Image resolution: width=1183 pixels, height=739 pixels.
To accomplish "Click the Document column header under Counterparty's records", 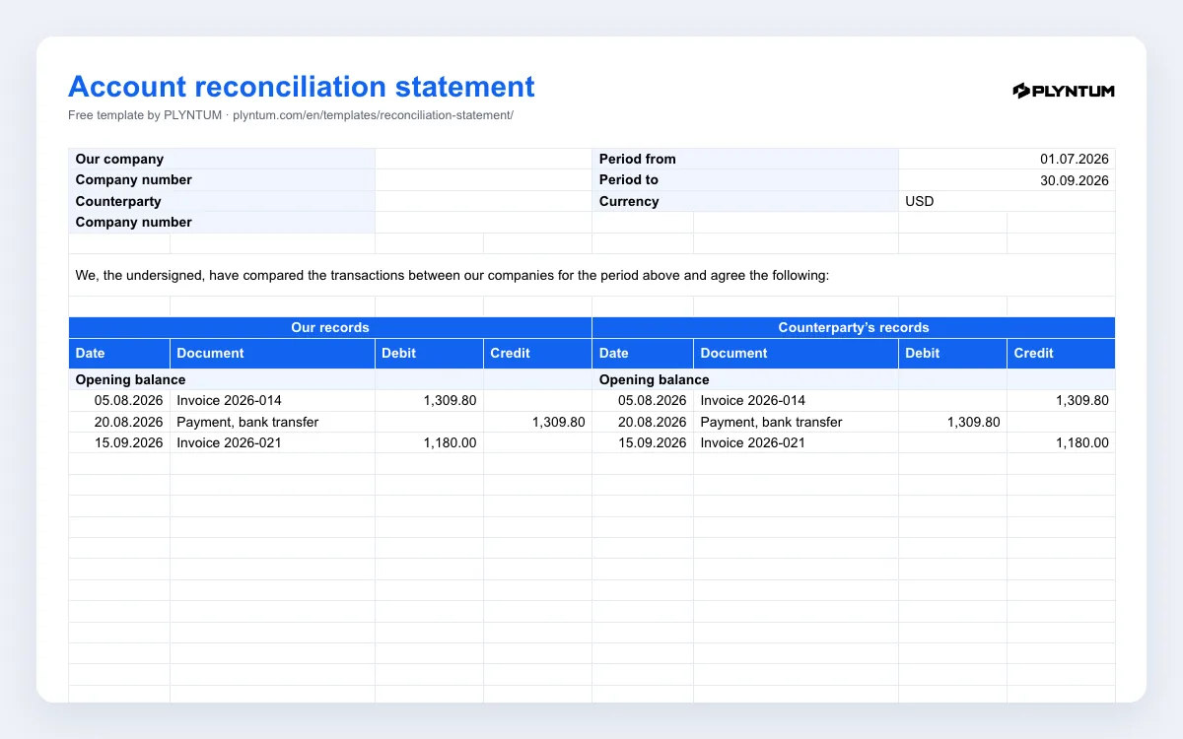I will pyautogui.click(x=797, y=353).
